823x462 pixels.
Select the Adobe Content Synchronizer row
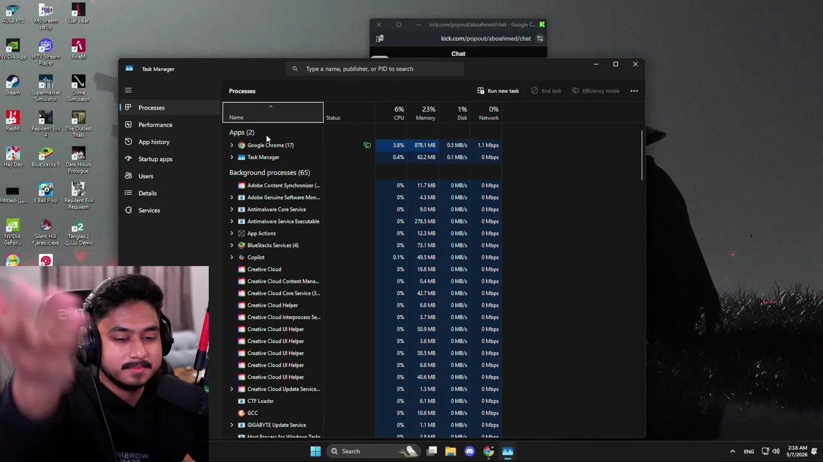[363, 185]
